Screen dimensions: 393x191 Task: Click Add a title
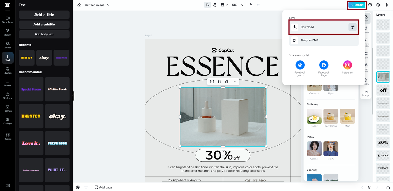point(44,15)
